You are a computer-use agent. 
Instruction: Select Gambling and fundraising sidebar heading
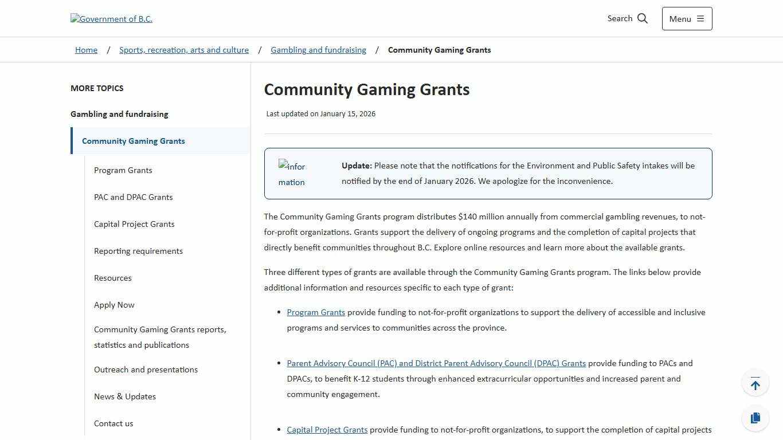119,114
